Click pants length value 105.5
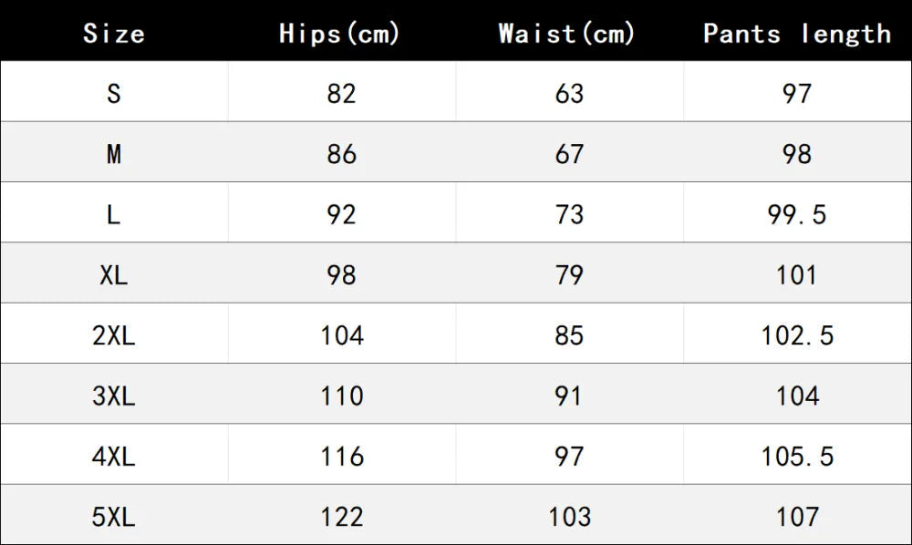 click(x=797, y=457)
